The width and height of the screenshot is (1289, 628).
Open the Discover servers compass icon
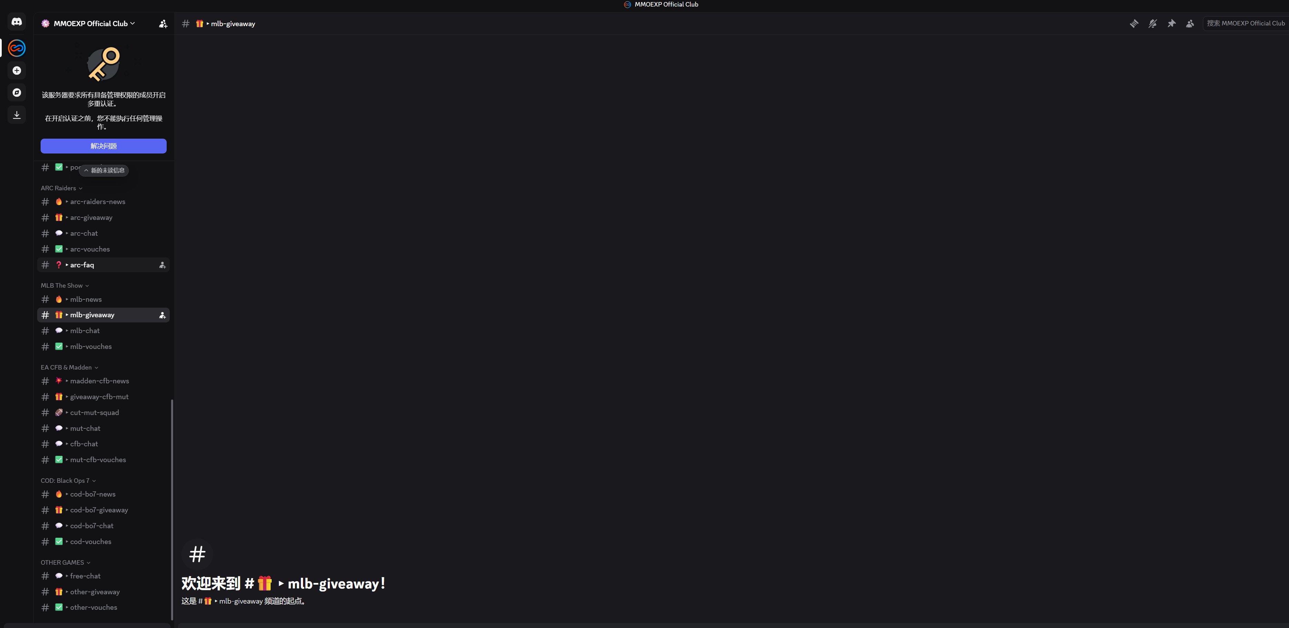pos(17,93)
